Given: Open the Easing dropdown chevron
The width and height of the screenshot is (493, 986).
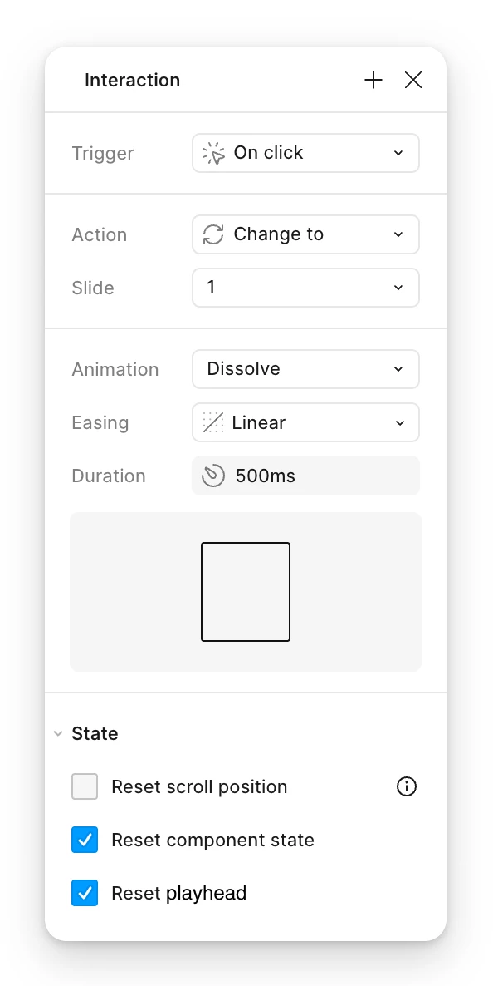Looking at the screenshot, I should pos(399,422).
